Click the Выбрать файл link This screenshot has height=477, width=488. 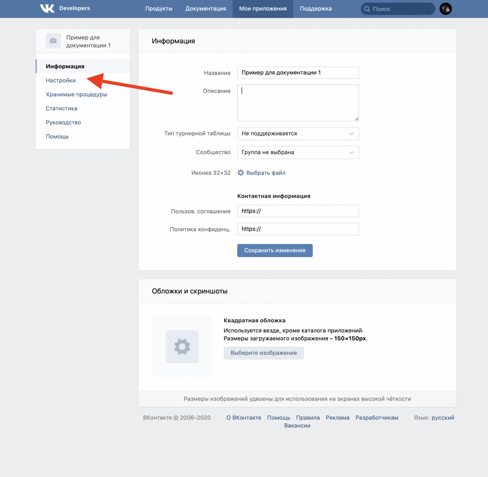[266, 173]
